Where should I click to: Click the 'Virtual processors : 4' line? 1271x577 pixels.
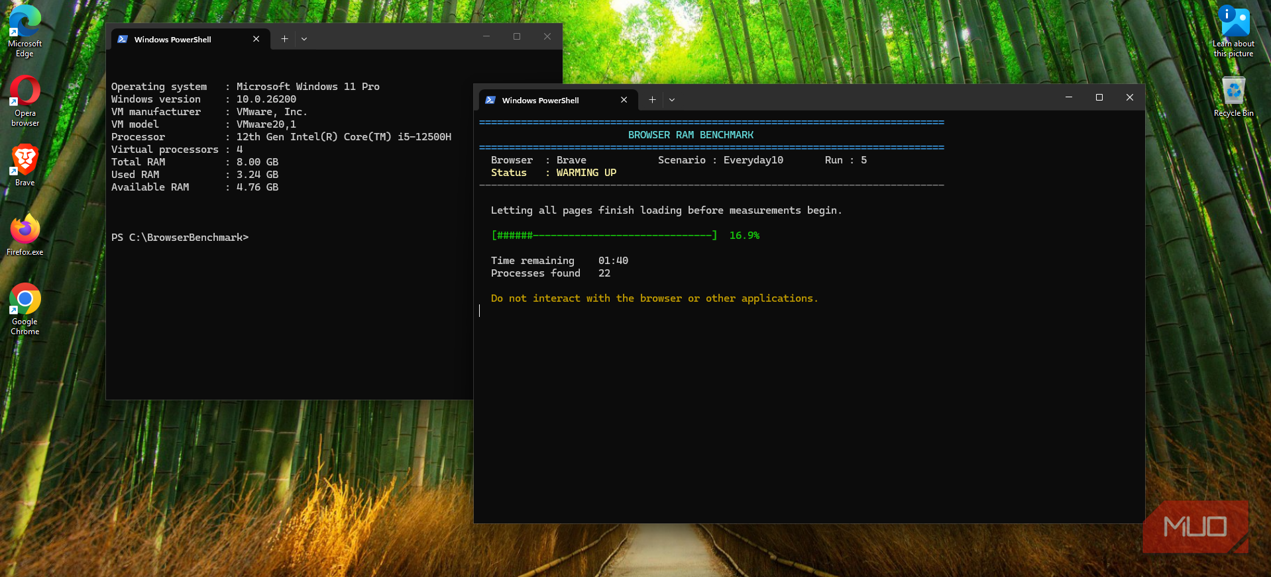pos(177,150)
